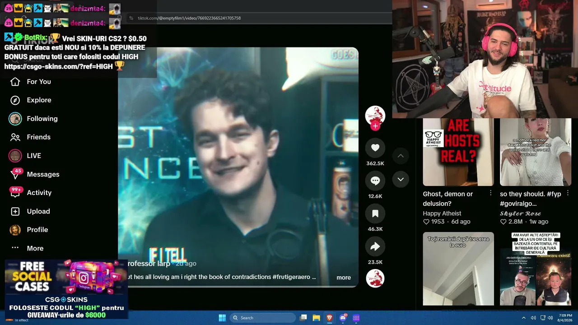578x325 pixels.
Task: Open the 'Dumnezeu există!' video thumbnail
Action: coord(536,269)
